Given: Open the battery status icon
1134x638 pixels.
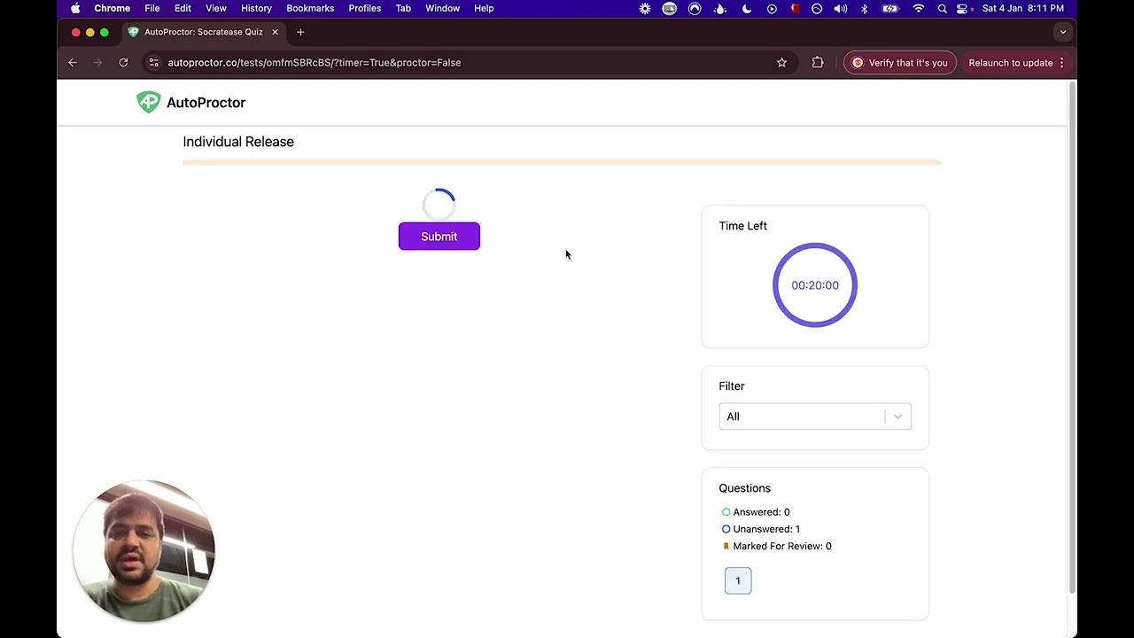Looking at the screenshot, I should (x=891, y=8).
